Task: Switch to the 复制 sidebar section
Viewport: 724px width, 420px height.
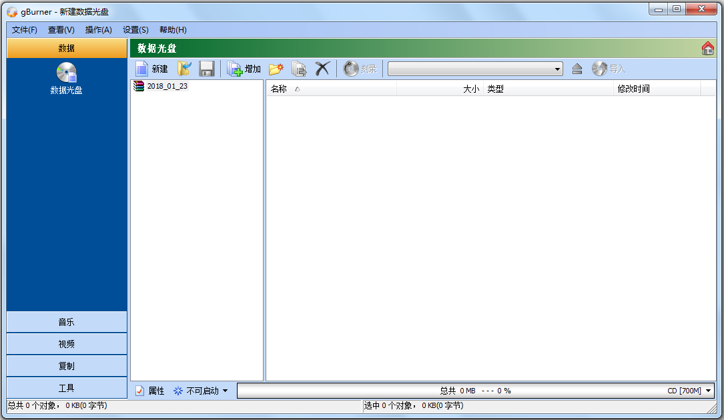Action: pyautogui.click(x=67, y=366)
